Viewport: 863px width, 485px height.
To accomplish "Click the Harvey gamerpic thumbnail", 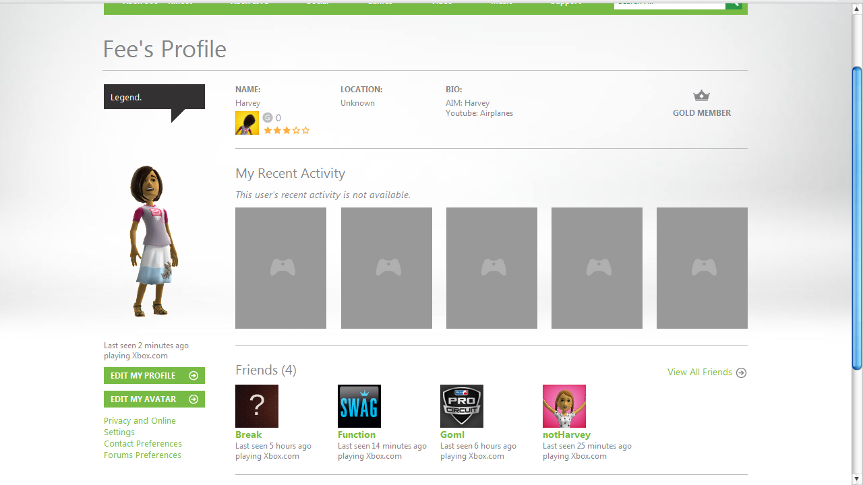I will (x=247, y=123).
